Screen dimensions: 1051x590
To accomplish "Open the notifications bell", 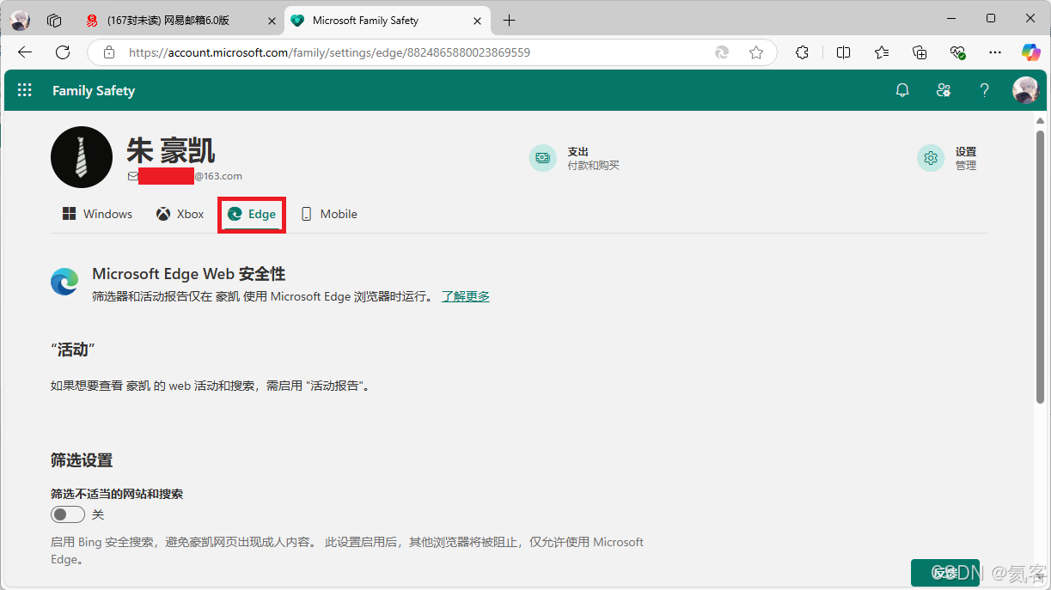I will (902, 90).
